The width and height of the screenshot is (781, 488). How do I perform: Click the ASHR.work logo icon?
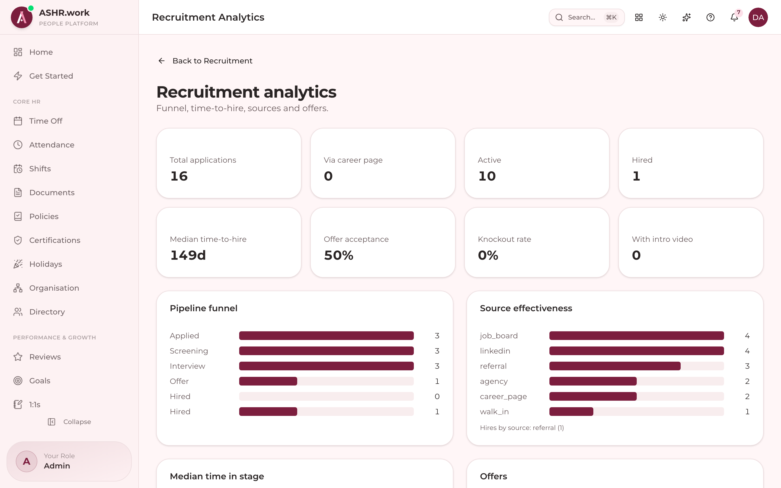(22, 17)
